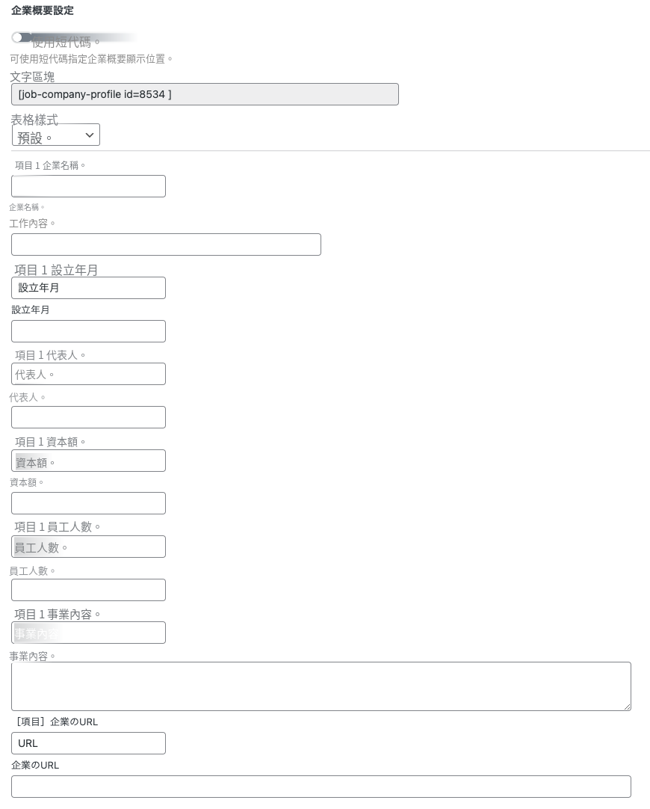Focus the 工作內容 wide text input
This screenshot has height=809, width=650.
(166, 244)
